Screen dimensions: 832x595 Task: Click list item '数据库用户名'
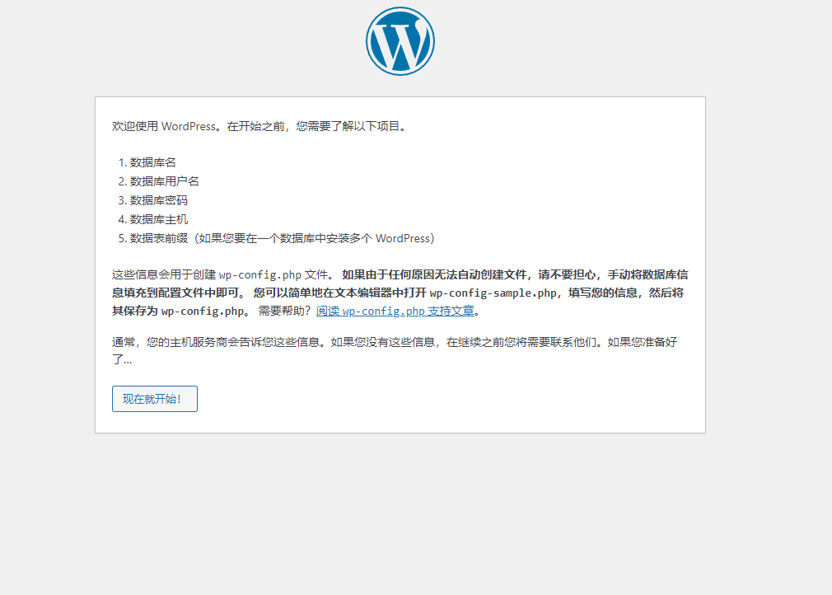tap(162, 181)
